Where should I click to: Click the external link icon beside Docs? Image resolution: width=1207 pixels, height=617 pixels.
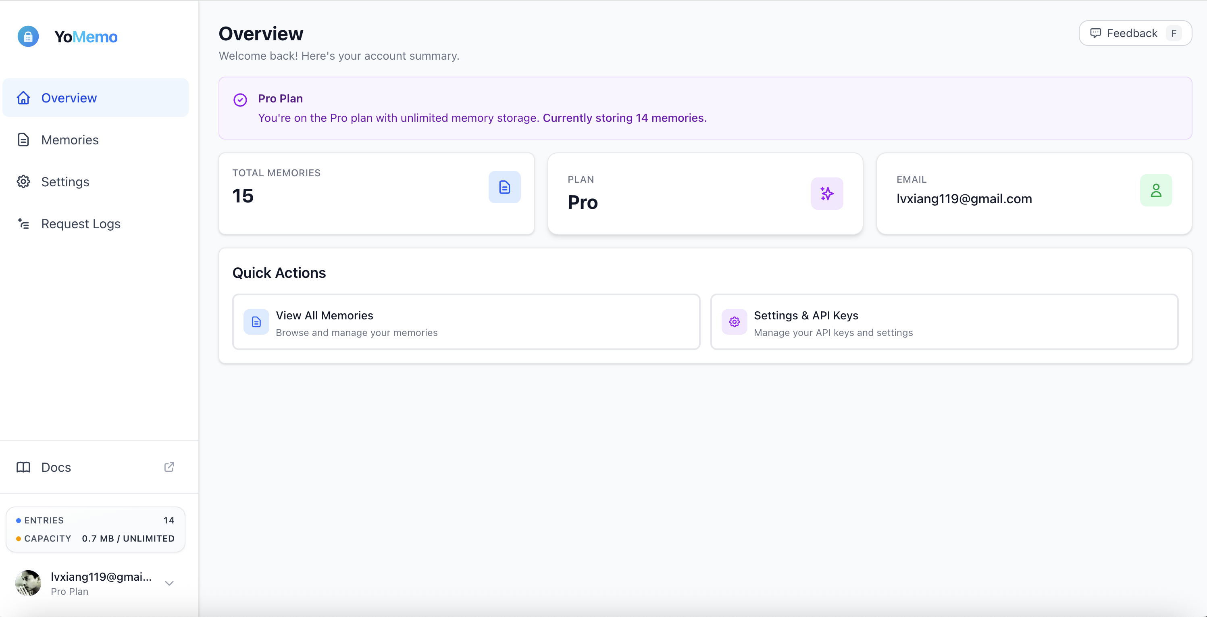pos(169,467)
